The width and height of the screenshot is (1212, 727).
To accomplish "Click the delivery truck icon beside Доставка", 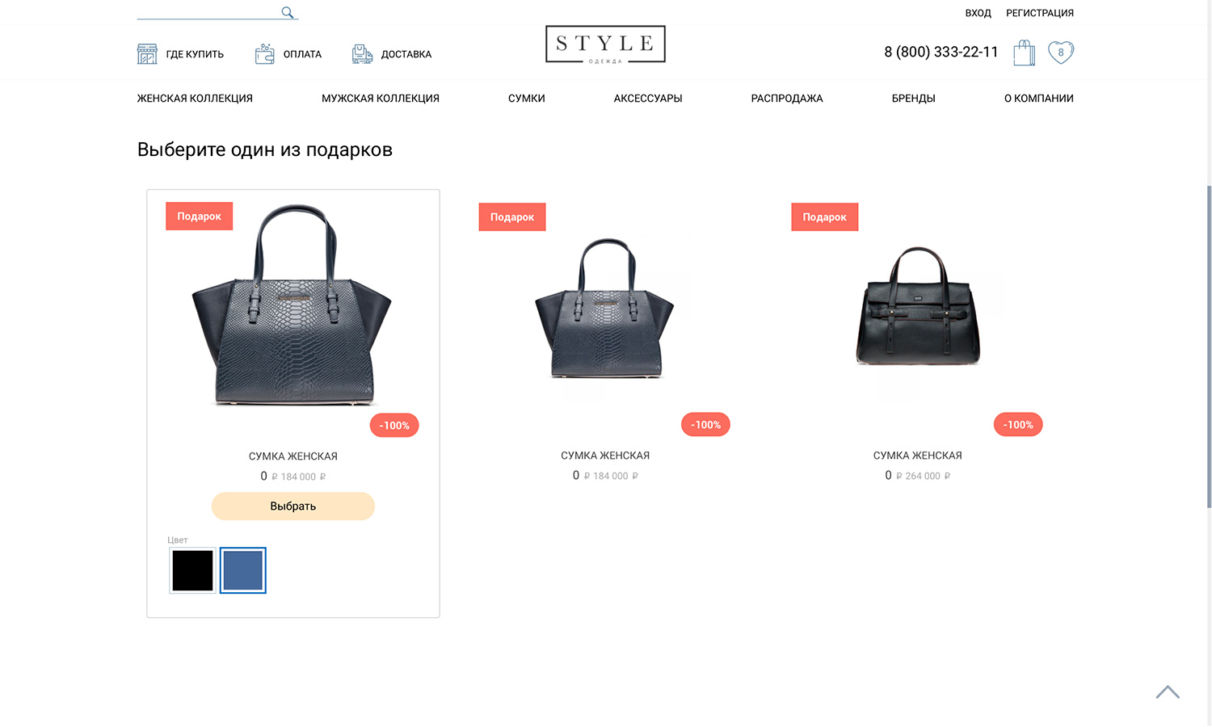I will [362, 54].
